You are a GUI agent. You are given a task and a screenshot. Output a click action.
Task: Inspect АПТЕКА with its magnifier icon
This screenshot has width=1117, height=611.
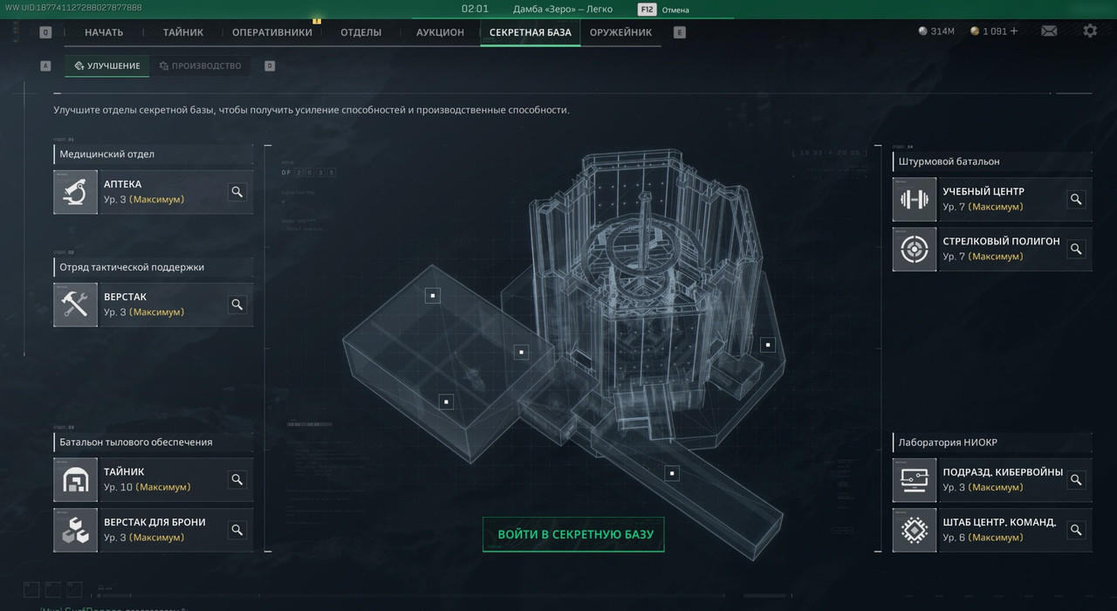pos(236,192)
